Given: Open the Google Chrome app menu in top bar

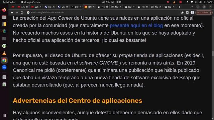Looking at the screenshot, I should (31, 2).
